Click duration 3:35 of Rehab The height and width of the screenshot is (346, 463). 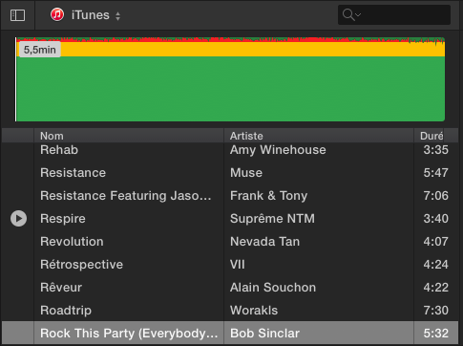pyautogui.click(x=435, y=150)
